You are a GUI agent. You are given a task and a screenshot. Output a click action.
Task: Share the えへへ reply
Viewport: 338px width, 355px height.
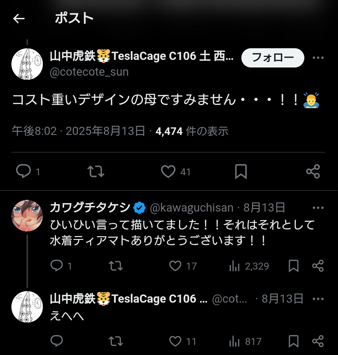pos(318,341)
